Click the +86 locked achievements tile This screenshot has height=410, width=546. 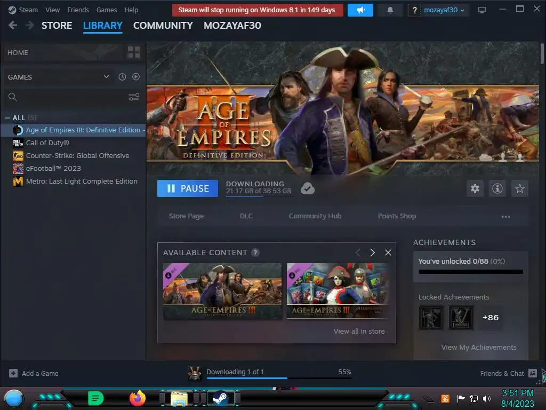[491, 318]
